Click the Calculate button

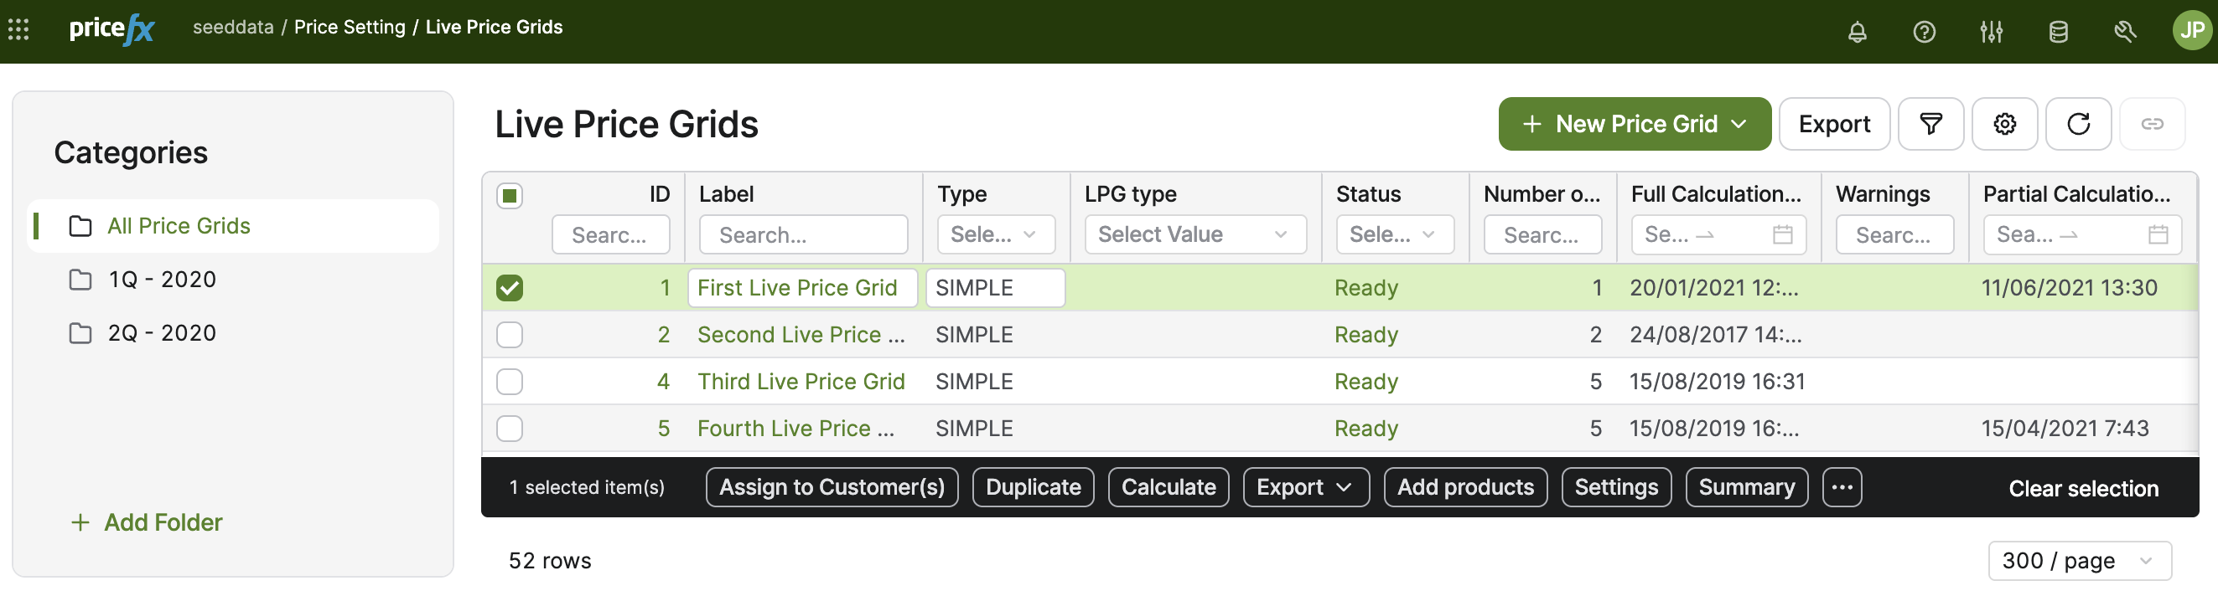1169,487
